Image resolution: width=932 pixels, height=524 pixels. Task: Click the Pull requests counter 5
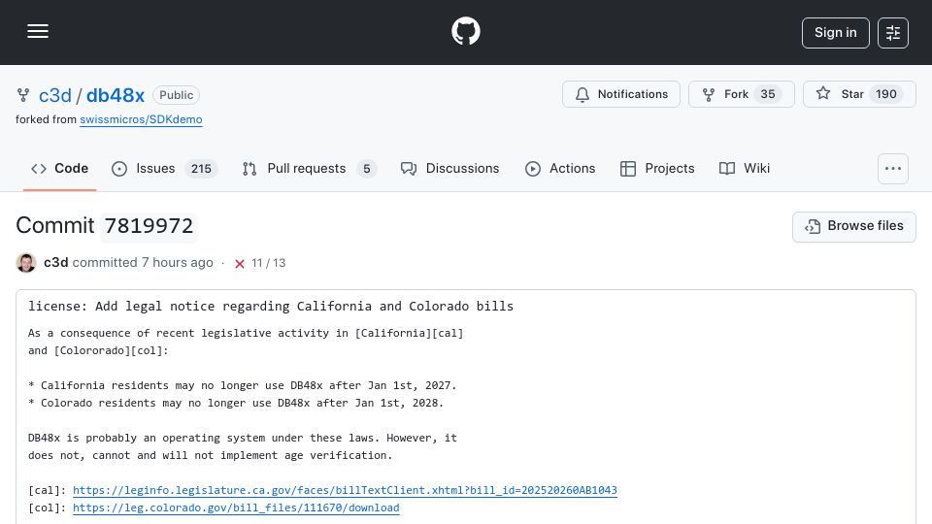[367, 169]
